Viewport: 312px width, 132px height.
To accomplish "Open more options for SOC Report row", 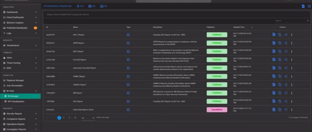I will (x=292, y=101).
